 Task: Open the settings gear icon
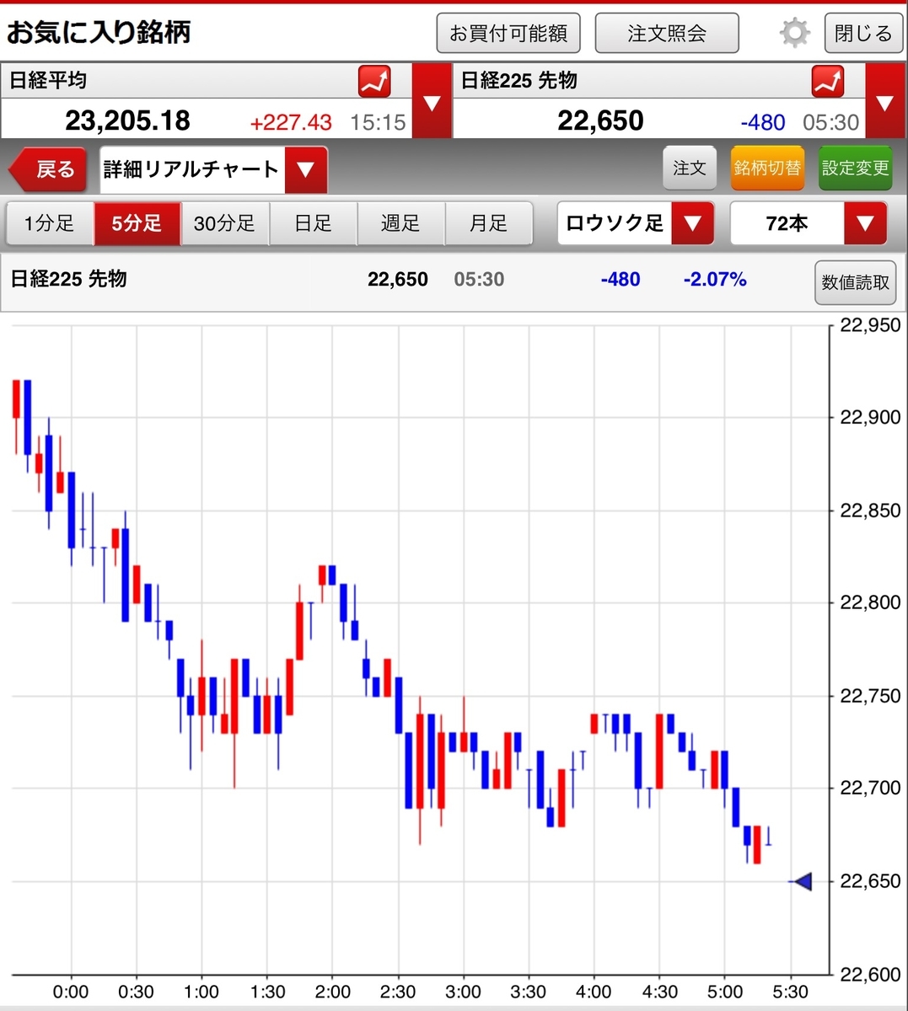click(x=794, y=34)
